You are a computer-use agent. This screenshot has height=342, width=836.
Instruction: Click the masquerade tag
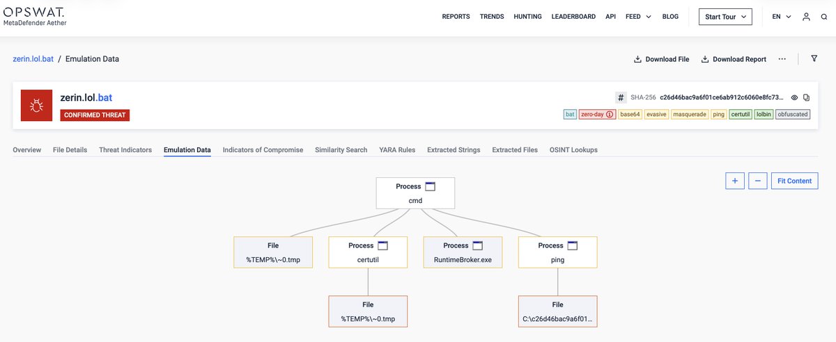tap(689, 114)
